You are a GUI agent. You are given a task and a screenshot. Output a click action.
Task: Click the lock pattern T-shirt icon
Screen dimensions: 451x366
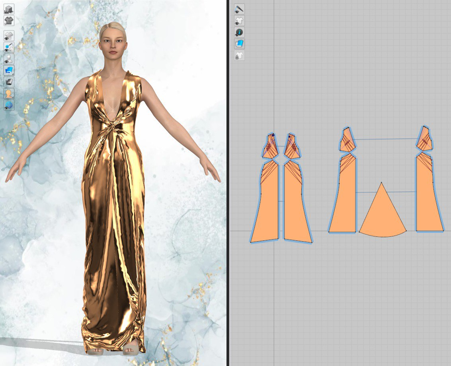coord(239,56)
